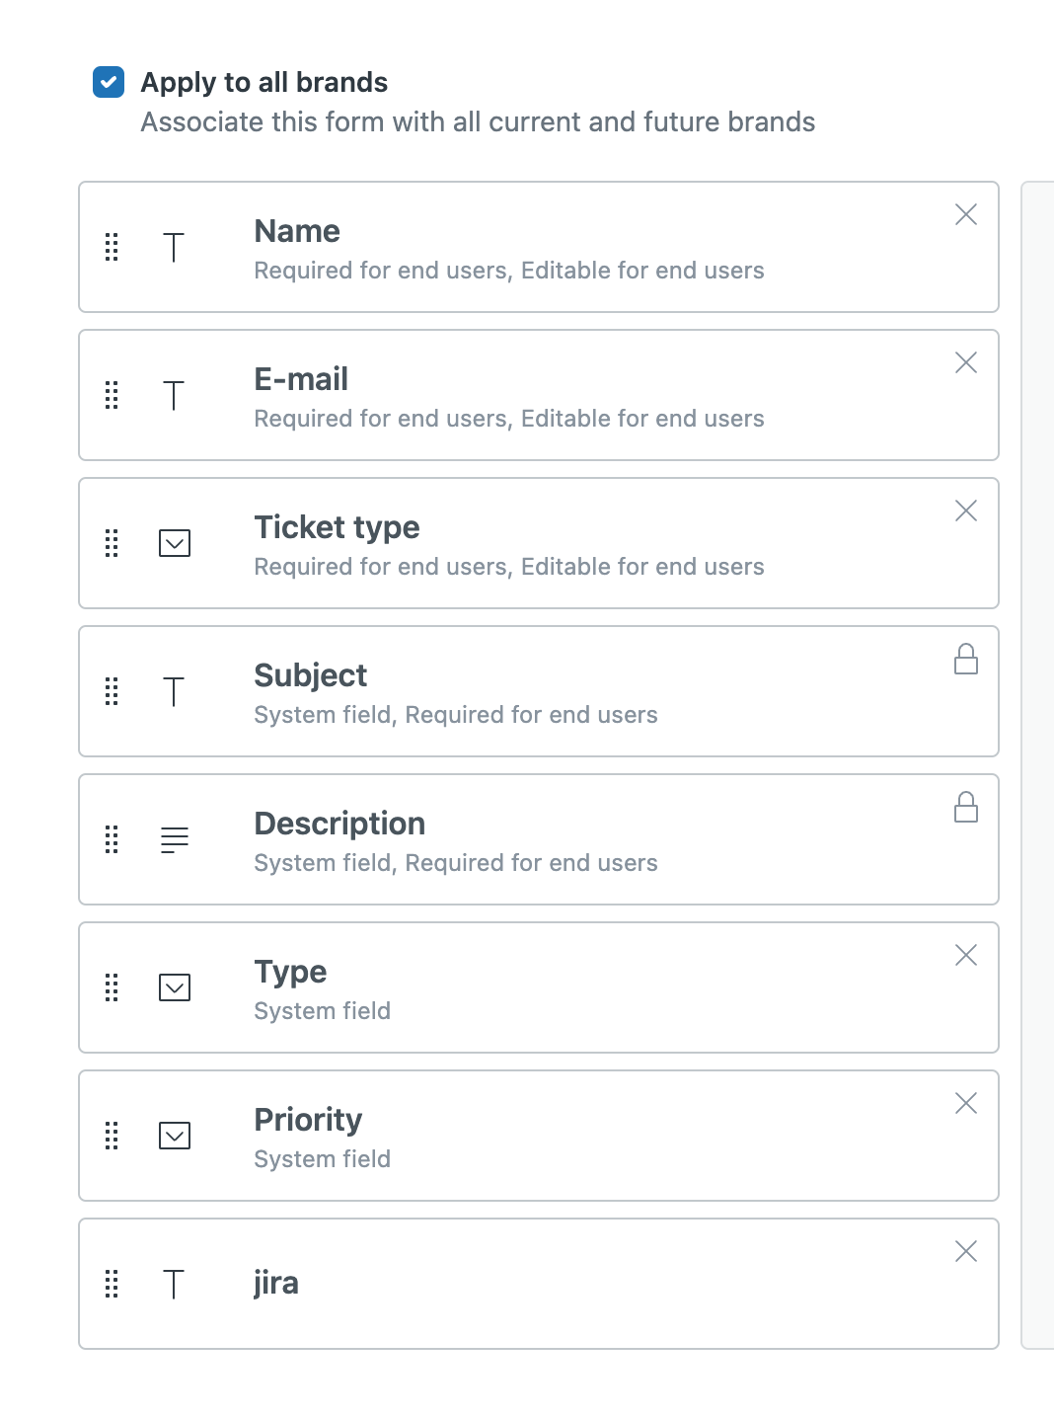Remove the jira field
The image size is (1054, 1418).
point(966,1252)
